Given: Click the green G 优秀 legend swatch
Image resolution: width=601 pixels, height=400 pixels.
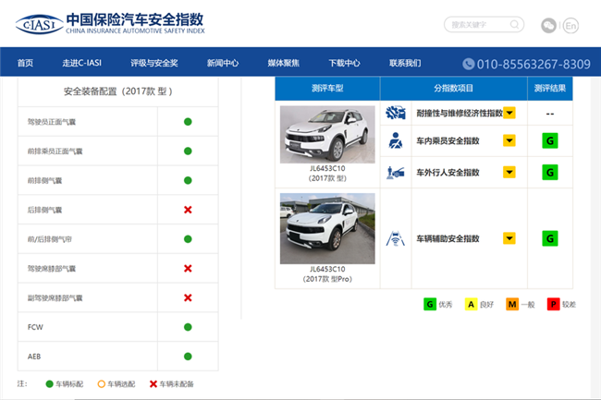Looking at the screenshot, I should click(430, 304).
